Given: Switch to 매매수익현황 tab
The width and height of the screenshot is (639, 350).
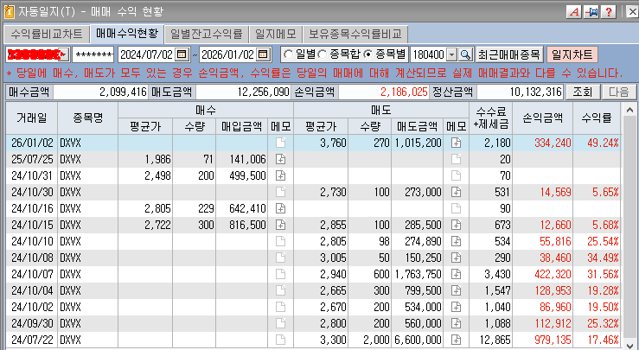Looking at the screenshot, I should coord(127,34).
